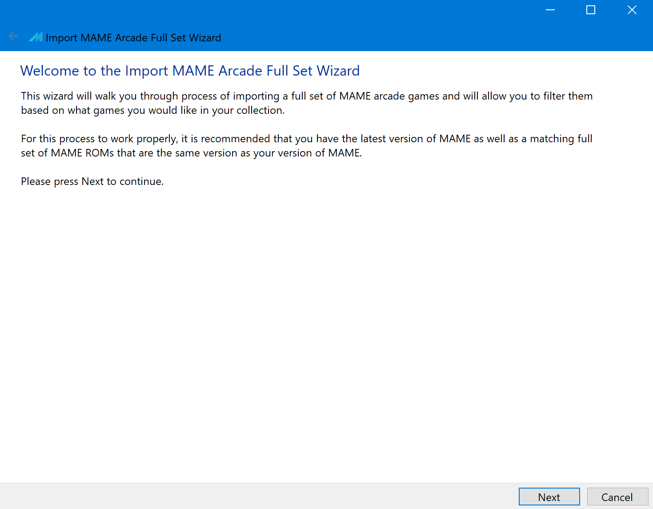653x509 pixels.
Task: Click the 'Welcome to the Import MAME Arcade Full Set Wizard' heading
Action: pyautogui.click(x=190, y=71)
